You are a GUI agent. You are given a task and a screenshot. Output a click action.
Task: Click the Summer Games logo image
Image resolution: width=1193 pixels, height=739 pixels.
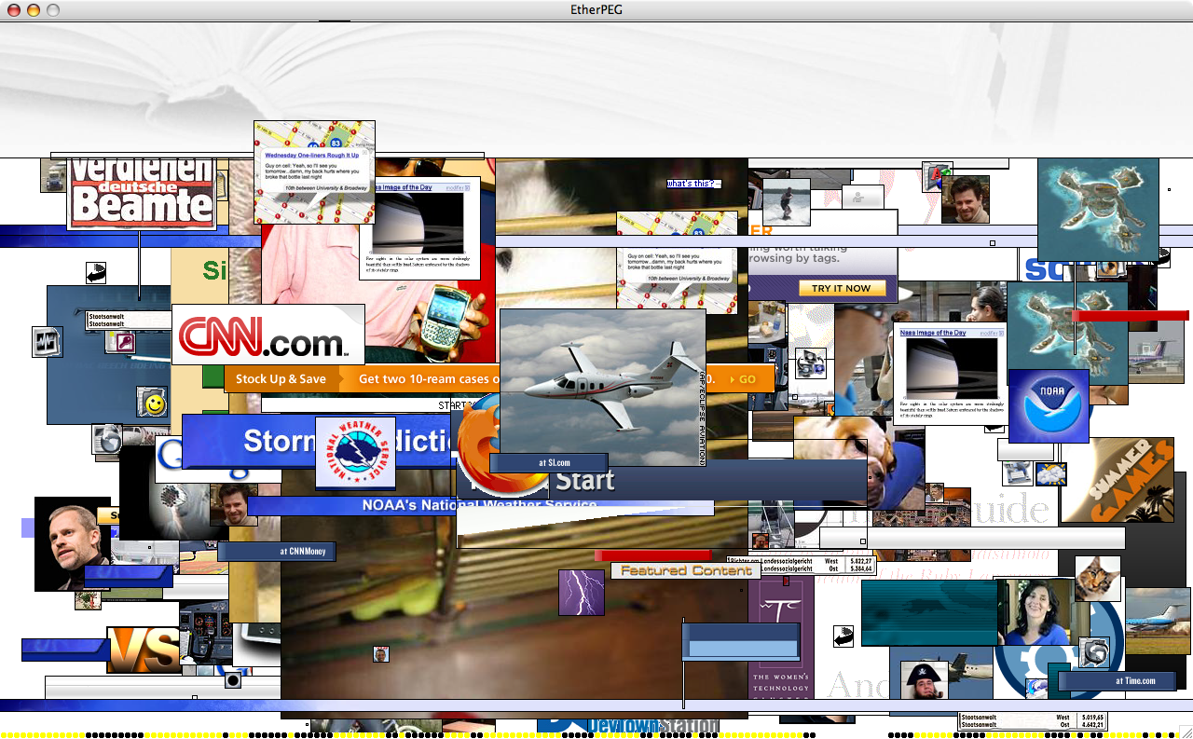1117,480
